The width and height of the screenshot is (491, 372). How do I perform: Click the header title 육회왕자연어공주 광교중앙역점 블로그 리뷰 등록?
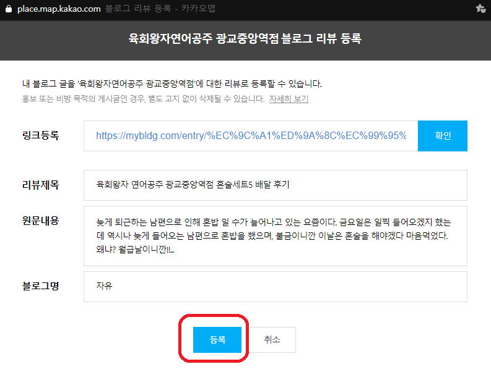[x=245, y=38]
